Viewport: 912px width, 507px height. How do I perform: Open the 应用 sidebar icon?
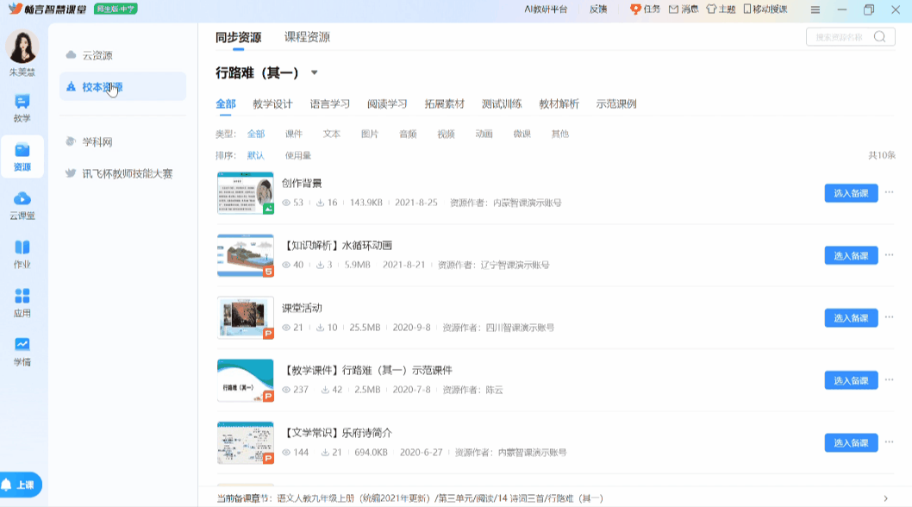(22, 297)
